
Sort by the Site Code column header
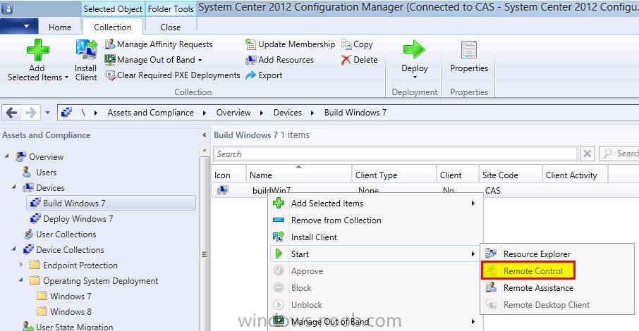510,175
